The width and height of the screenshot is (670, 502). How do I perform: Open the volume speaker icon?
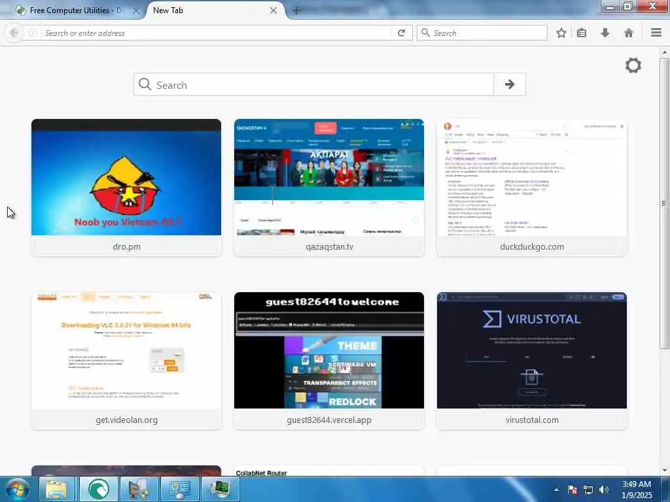pyautogui.click(x=603, y=490)
